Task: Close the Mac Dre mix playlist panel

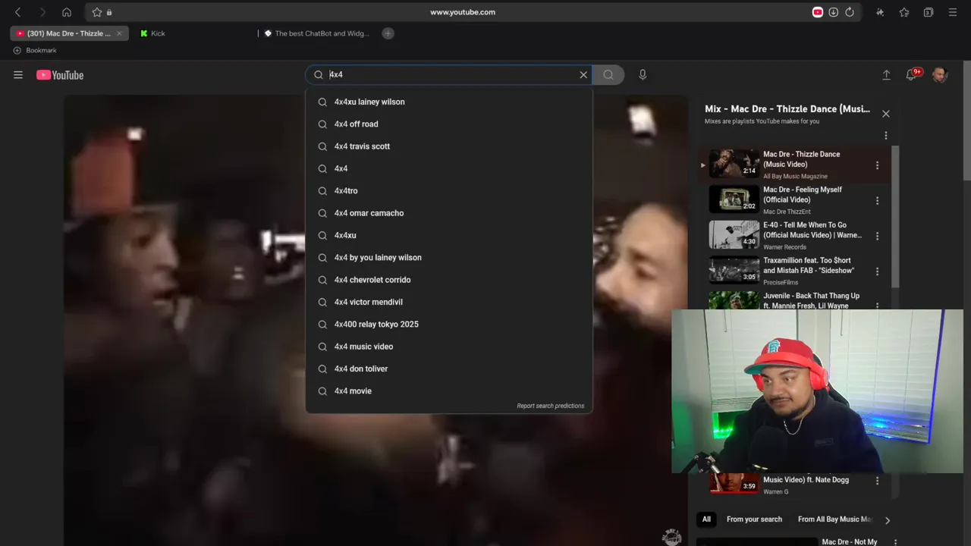Action: (x=886, y=114)
